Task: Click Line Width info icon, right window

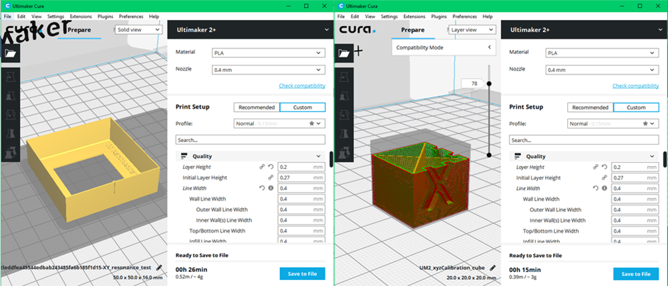Action: (x=604, y=188)
